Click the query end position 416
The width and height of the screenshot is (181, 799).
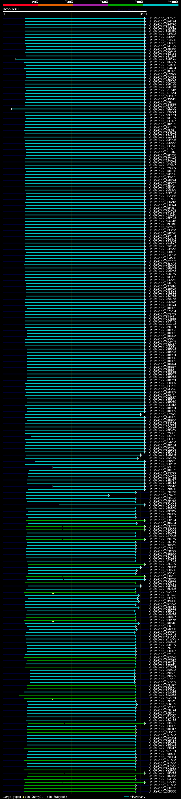(x=143, y=14)
